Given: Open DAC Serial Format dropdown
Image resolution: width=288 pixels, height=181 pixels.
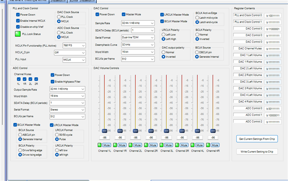Looking at the screenshot, I should pyautogui.click(x=138, y=37).
